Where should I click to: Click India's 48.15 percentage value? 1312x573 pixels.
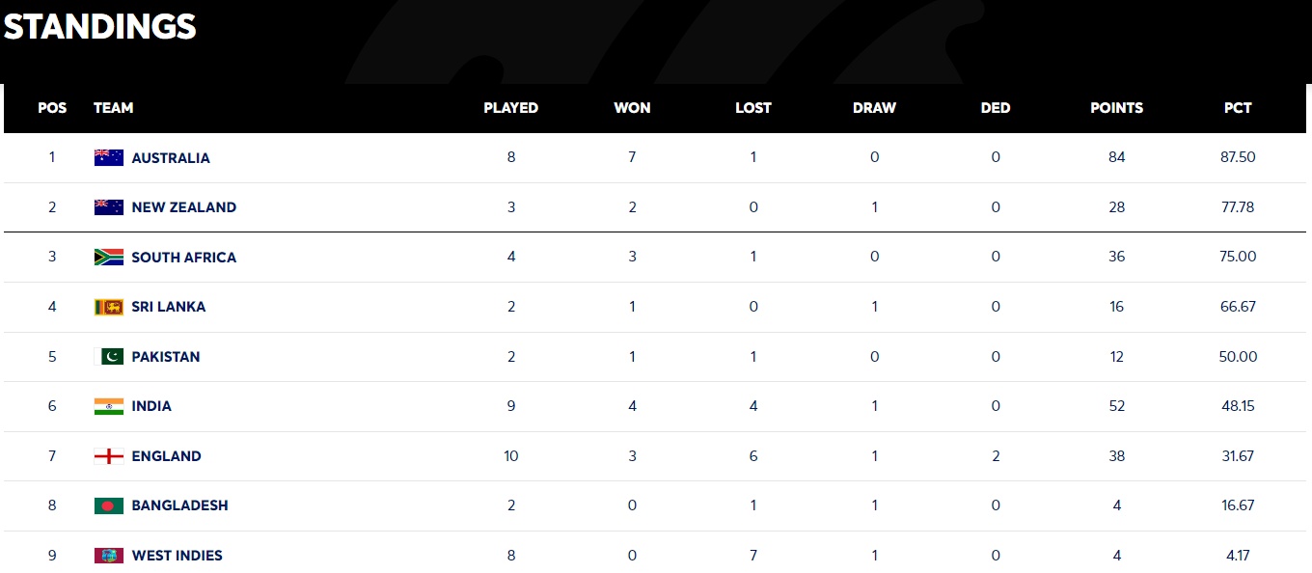(x=1237, y=406)
